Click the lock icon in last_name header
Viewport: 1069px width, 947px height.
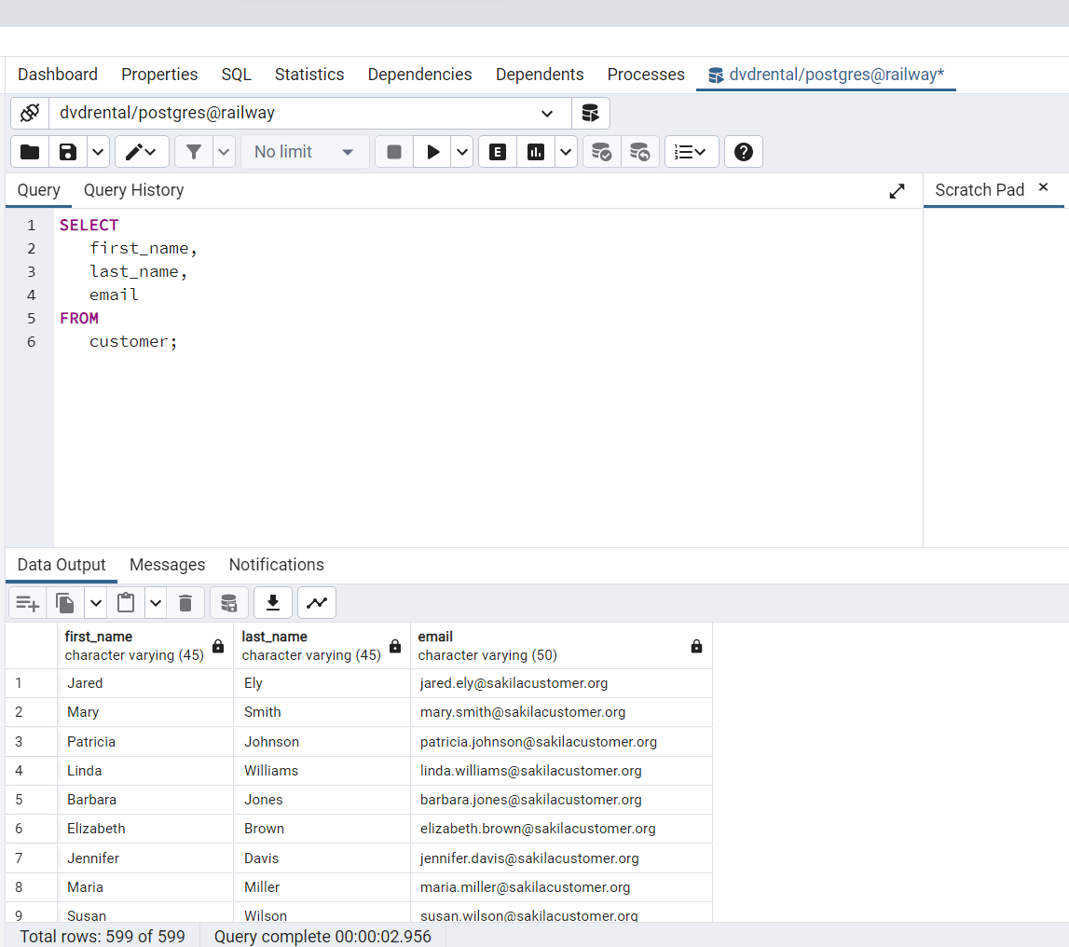[395, 646]
